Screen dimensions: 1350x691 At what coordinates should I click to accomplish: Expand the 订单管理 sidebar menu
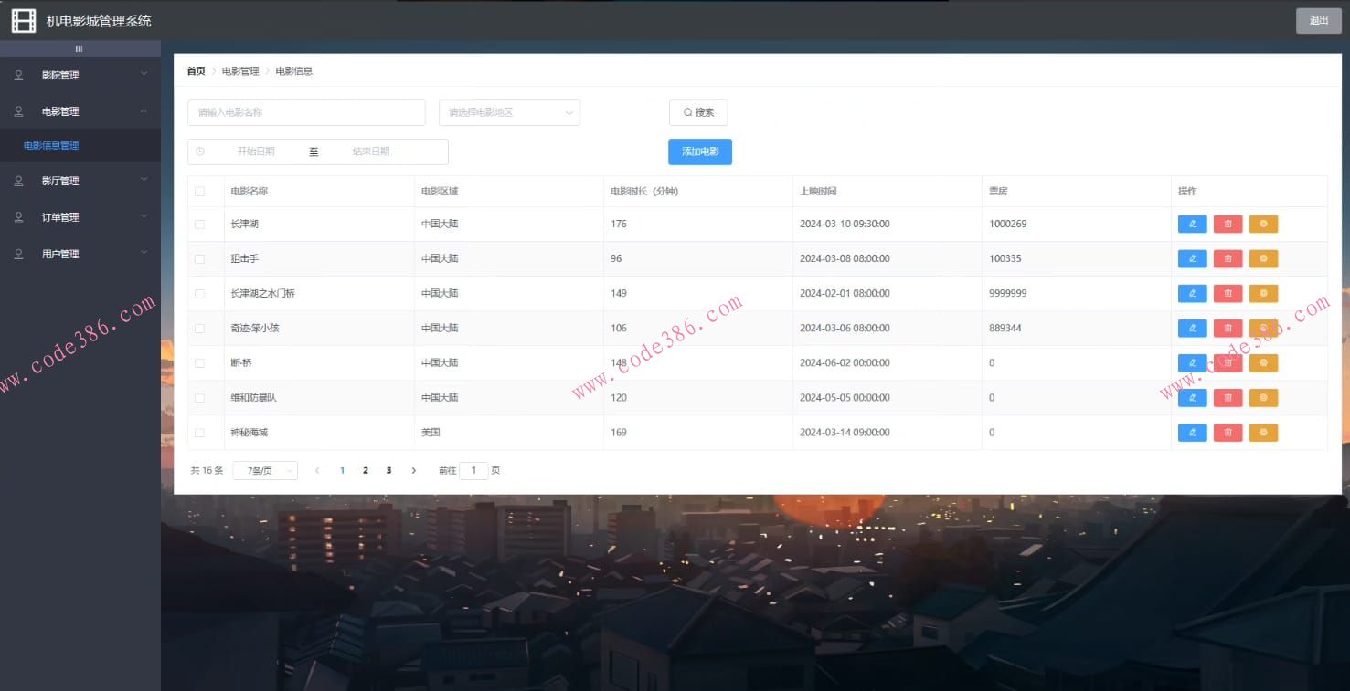click(80, 217)
